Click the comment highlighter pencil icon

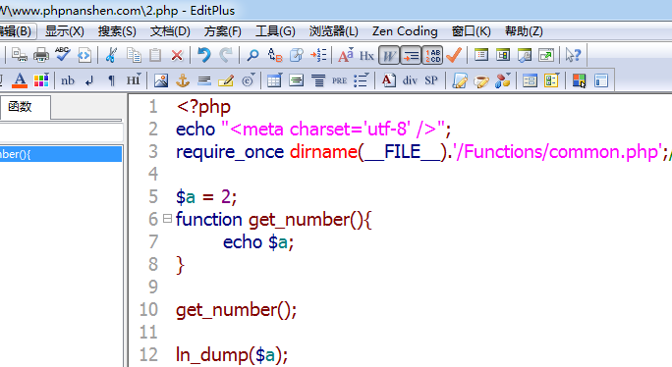(226, 80)
